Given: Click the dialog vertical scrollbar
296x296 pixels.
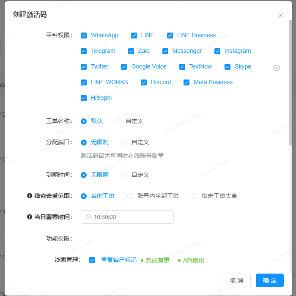Looking at the screenshot, I should pyautogui.click(x=291, y=82).
